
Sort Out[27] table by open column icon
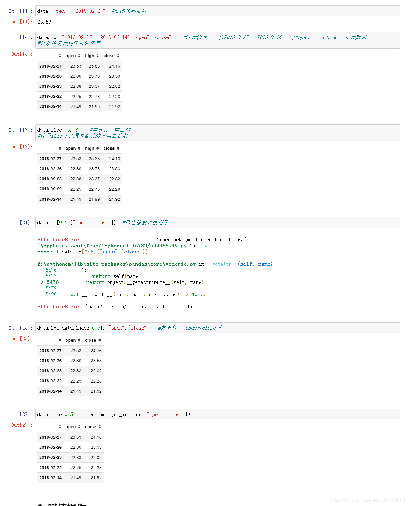click(x=79, y=427)
